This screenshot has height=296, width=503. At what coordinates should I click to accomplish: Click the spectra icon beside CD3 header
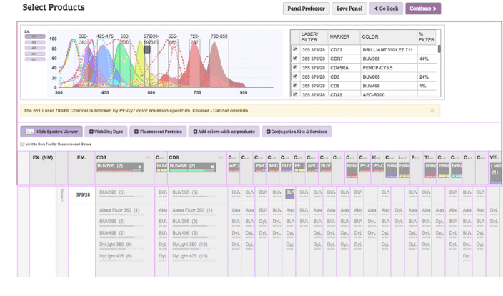[x=148, y=157]
